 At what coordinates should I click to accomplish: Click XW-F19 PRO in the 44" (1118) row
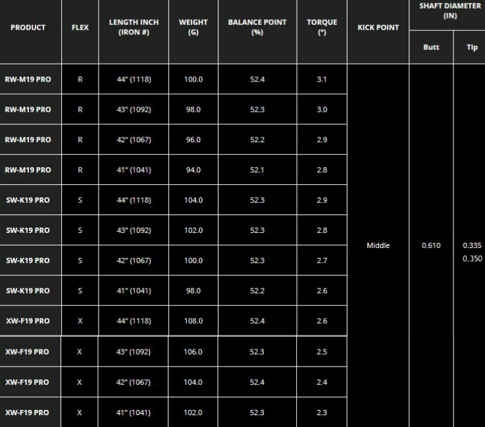pyautogui.click(x=28, y=321)
